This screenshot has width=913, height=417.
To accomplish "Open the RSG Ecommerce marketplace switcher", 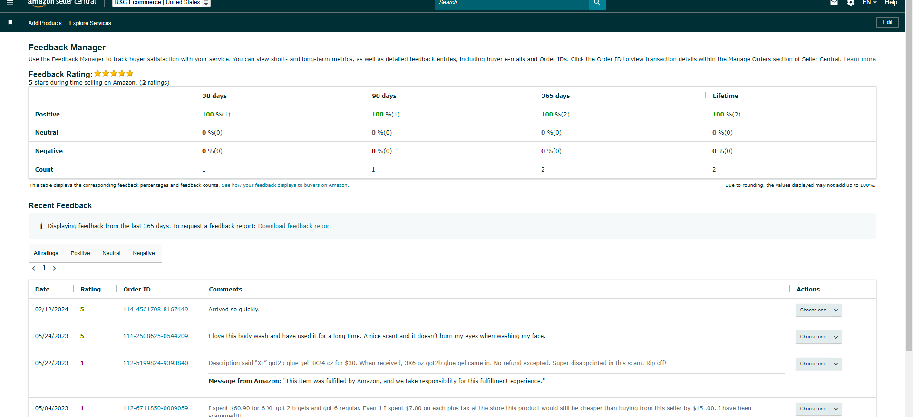I will pos(161,3).
